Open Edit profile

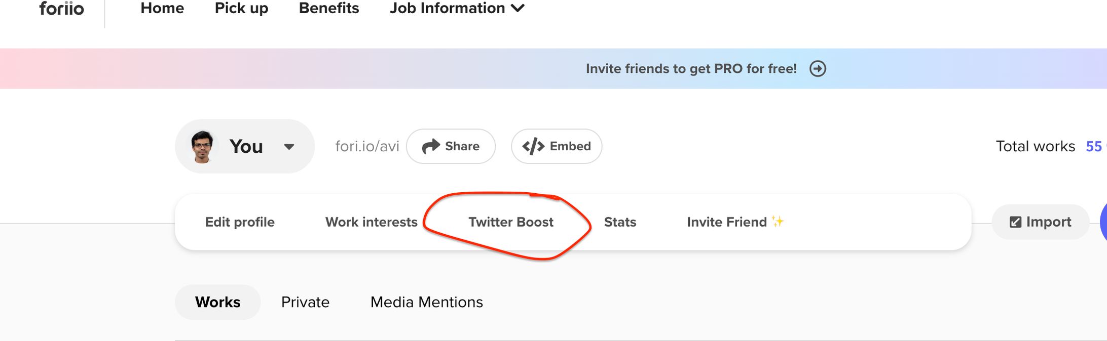pos(240,222)
